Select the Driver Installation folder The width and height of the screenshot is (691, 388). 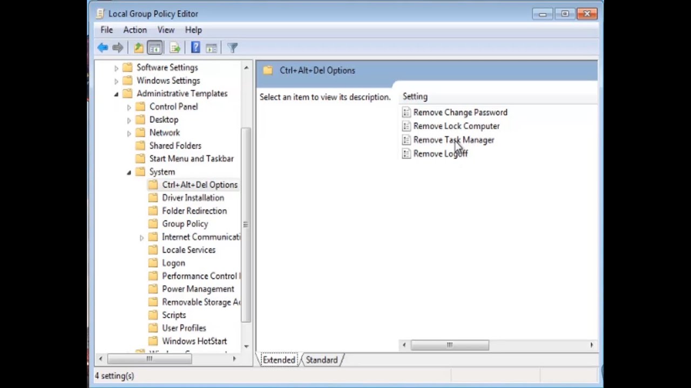[x=193, y=198]
